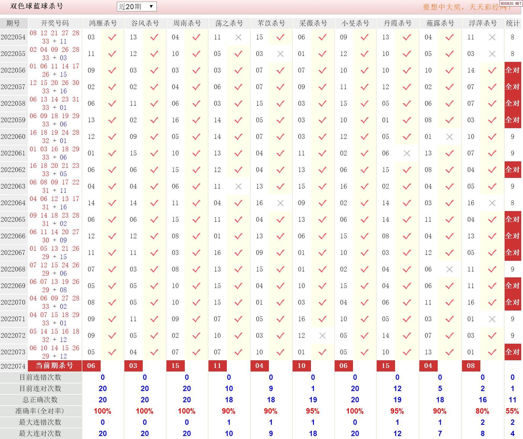The image size is (523, 439).
Task: Click the red checkmark for 浮萍杀号 in row 2022067
Action: 492,253
